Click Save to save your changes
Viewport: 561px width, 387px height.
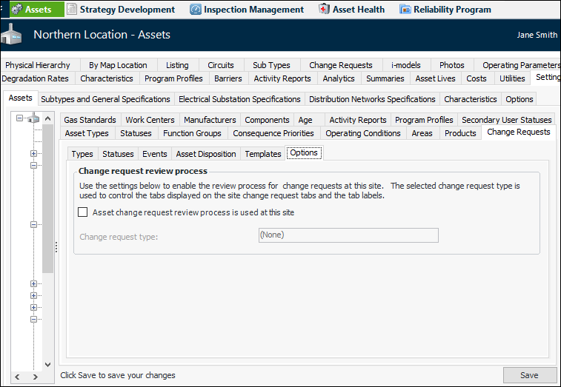click(529, 375)
